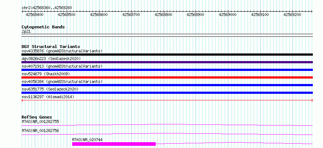Click the 42568800 ruler coordinate
Image resolution: width=323 pixels, height=148 pixels.
click(x=164, y=15)
